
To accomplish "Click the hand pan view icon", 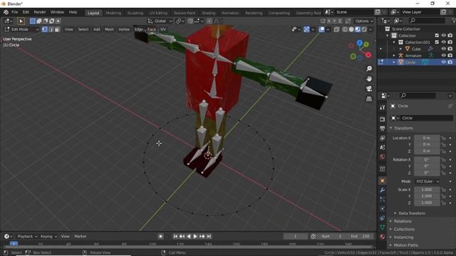I will click(369, 79).
